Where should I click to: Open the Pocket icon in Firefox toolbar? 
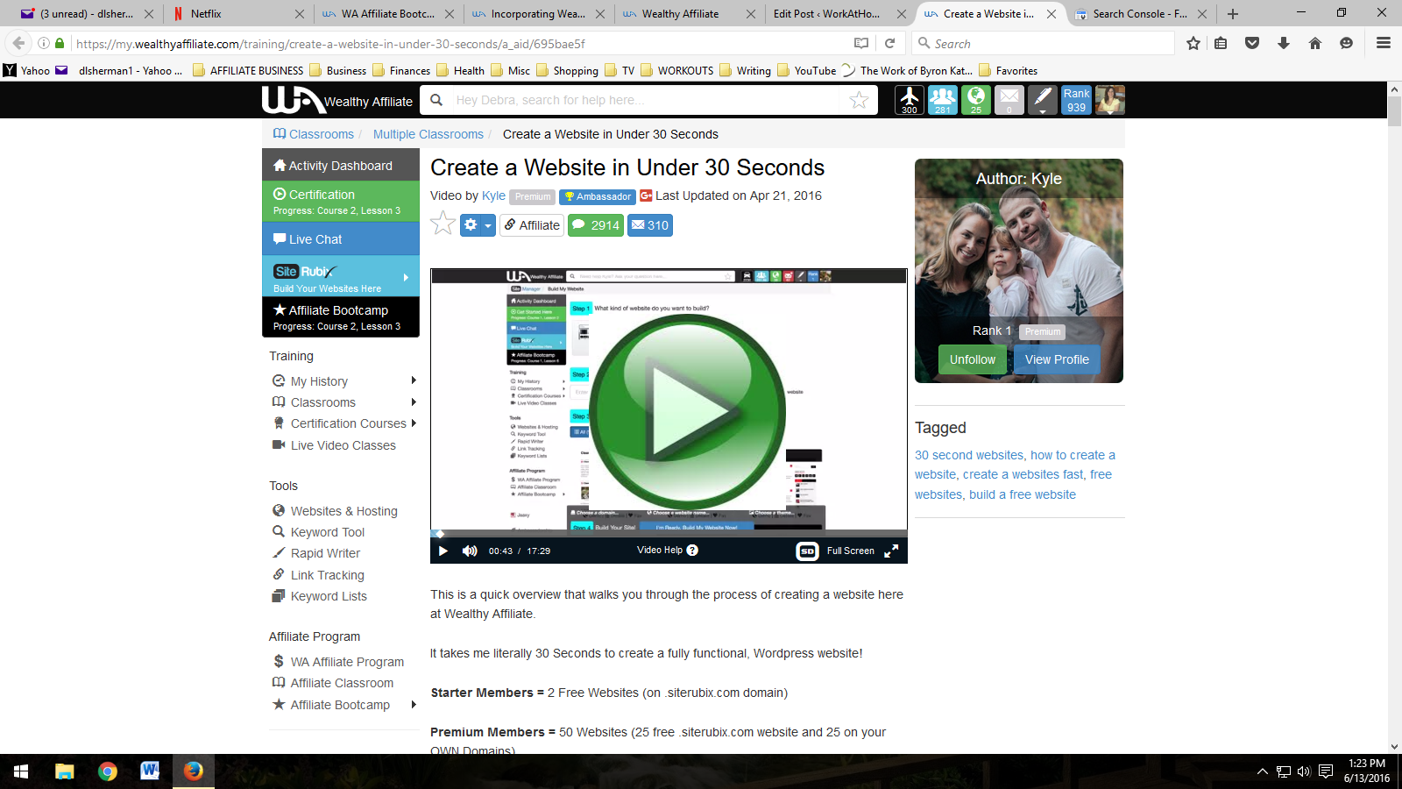point(1252,43)
